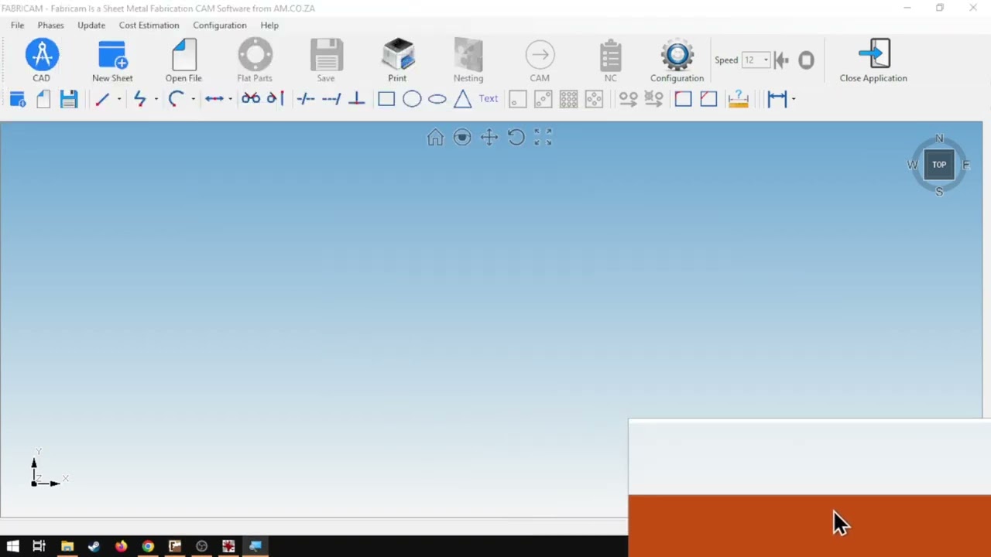Open the Configuration menu
Screen dimensions: 991x557
tap(220, 25)
